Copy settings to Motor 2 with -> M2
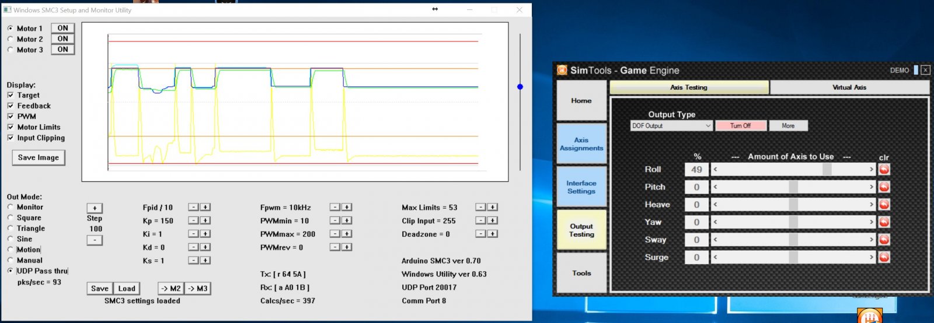This screenshot has height=323, width=934. 171,288
